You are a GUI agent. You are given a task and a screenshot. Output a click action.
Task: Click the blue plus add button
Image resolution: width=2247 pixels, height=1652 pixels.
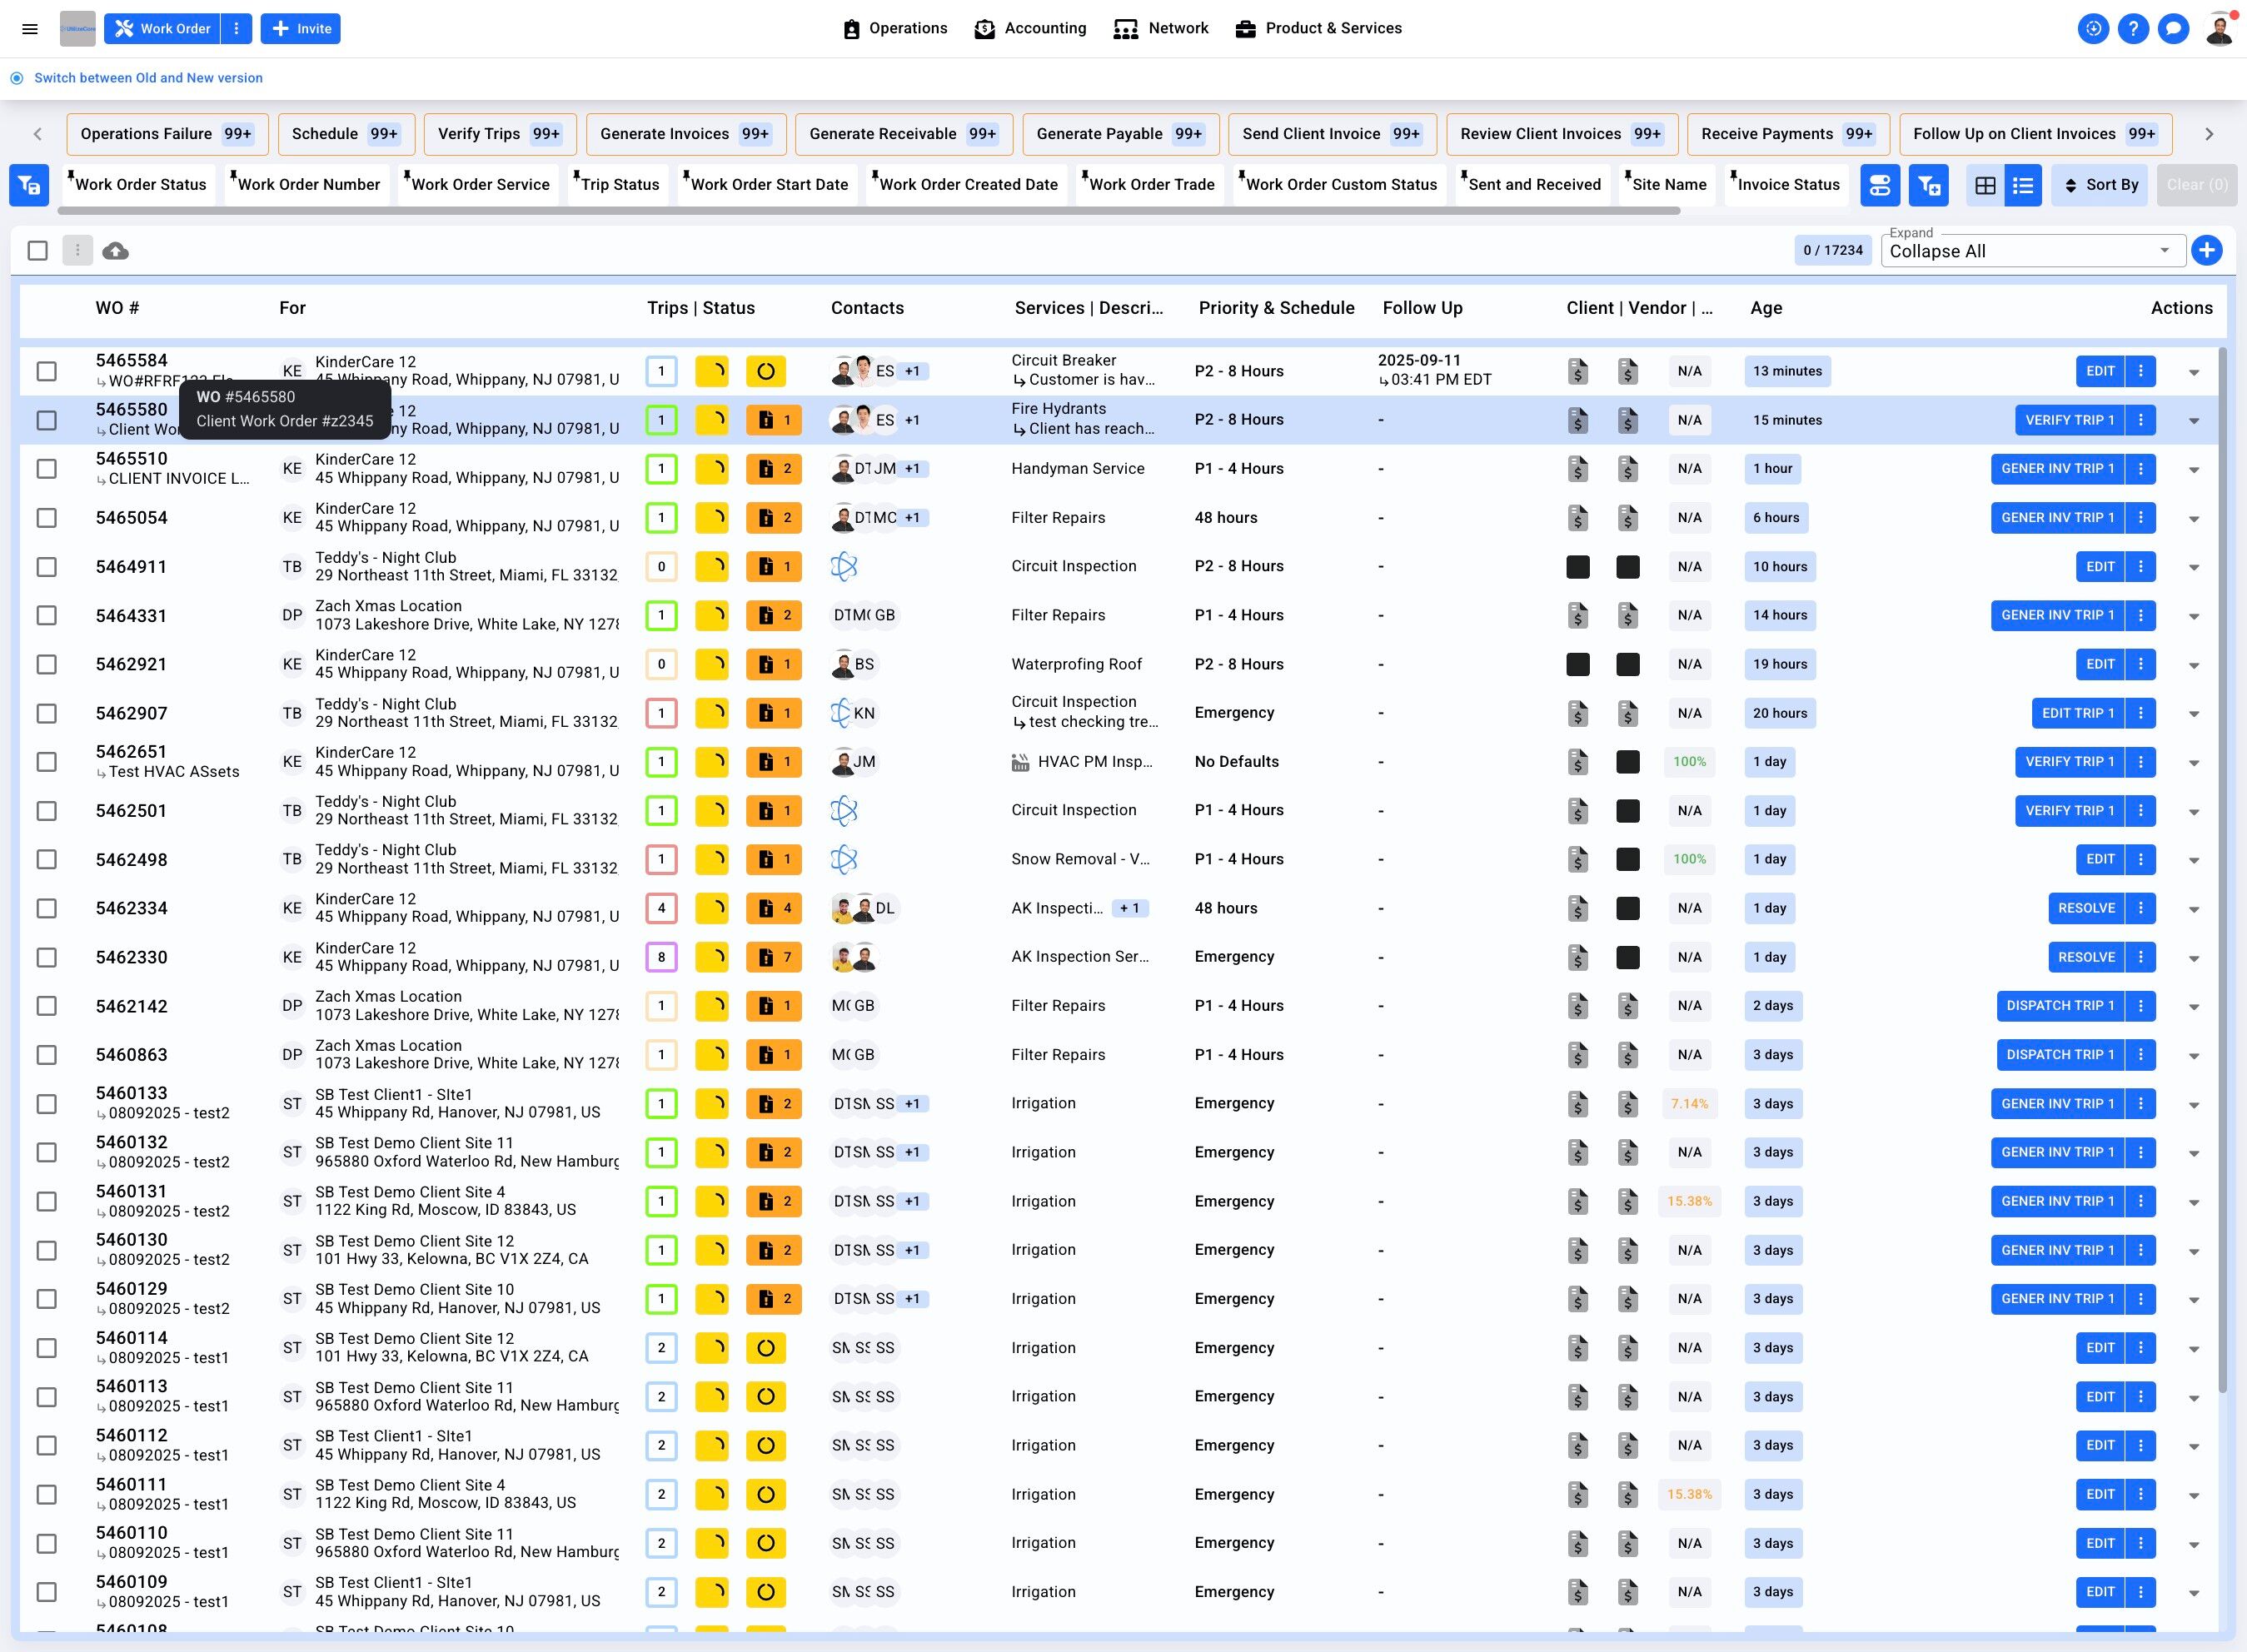click(x=2206, y=250)
